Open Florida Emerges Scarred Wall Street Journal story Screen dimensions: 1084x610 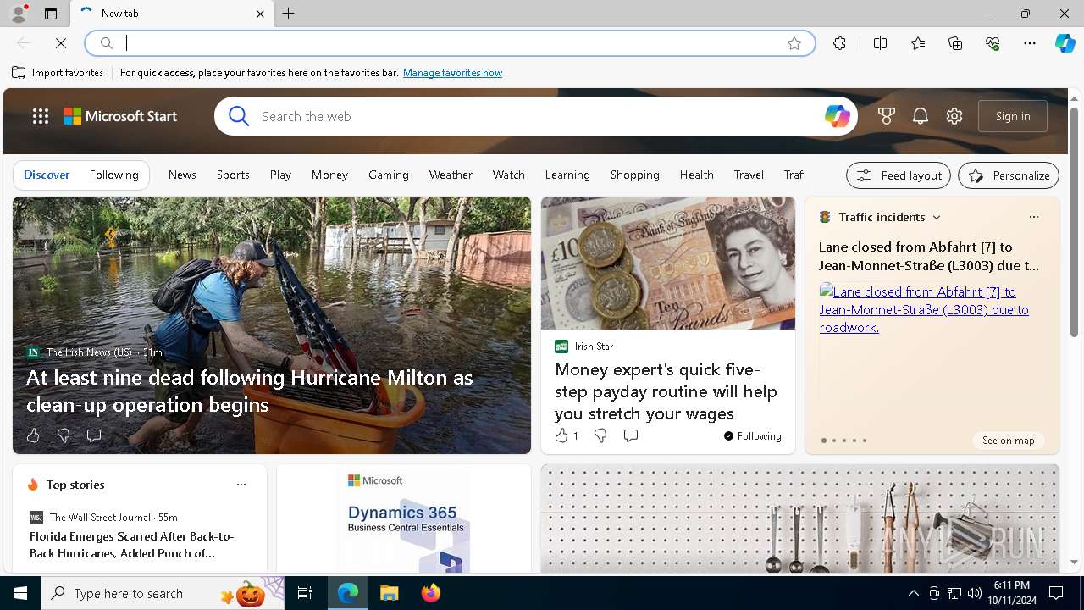(x=132, y=545)
